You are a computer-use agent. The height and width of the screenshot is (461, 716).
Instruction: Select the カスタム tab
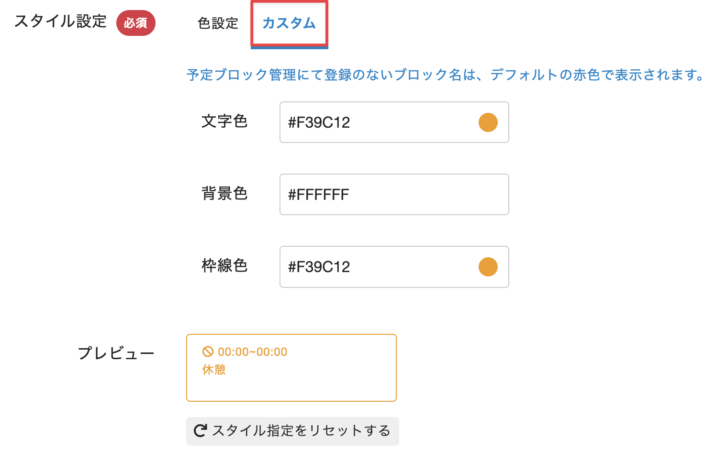pyautogui.click(x=289, y=23)
